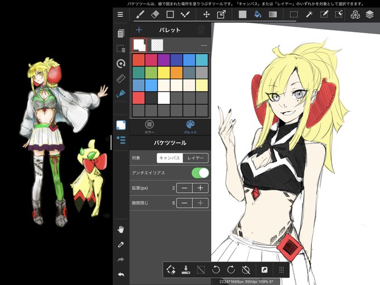The width and height of the screenshot is (380, 285).
Task: Decrease 拡張(px) value with minus
Action: pos(184,188)
